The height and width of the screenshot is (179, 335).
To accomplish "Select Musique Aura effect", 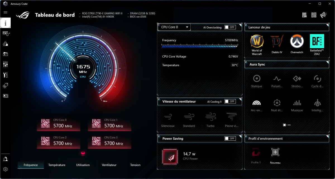I will tap(297, 106).
